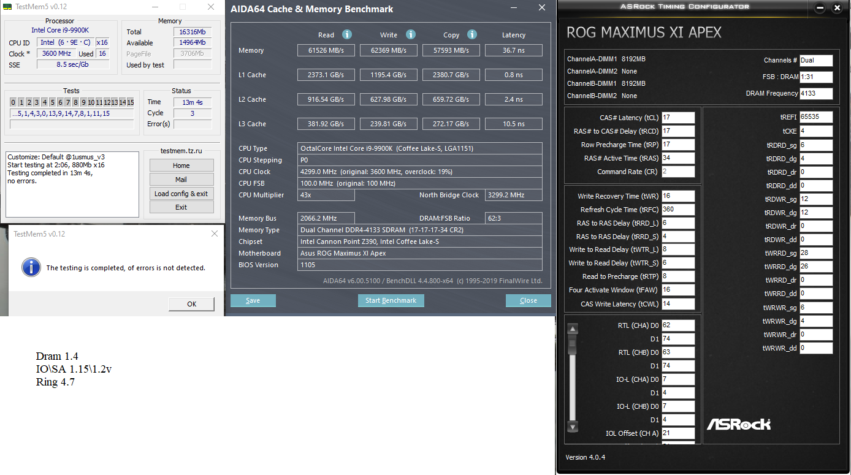The width and height of the screenshot is (851, 475).
Task: Click the tRDRD_dg field
Action: [x=816, y=159]
